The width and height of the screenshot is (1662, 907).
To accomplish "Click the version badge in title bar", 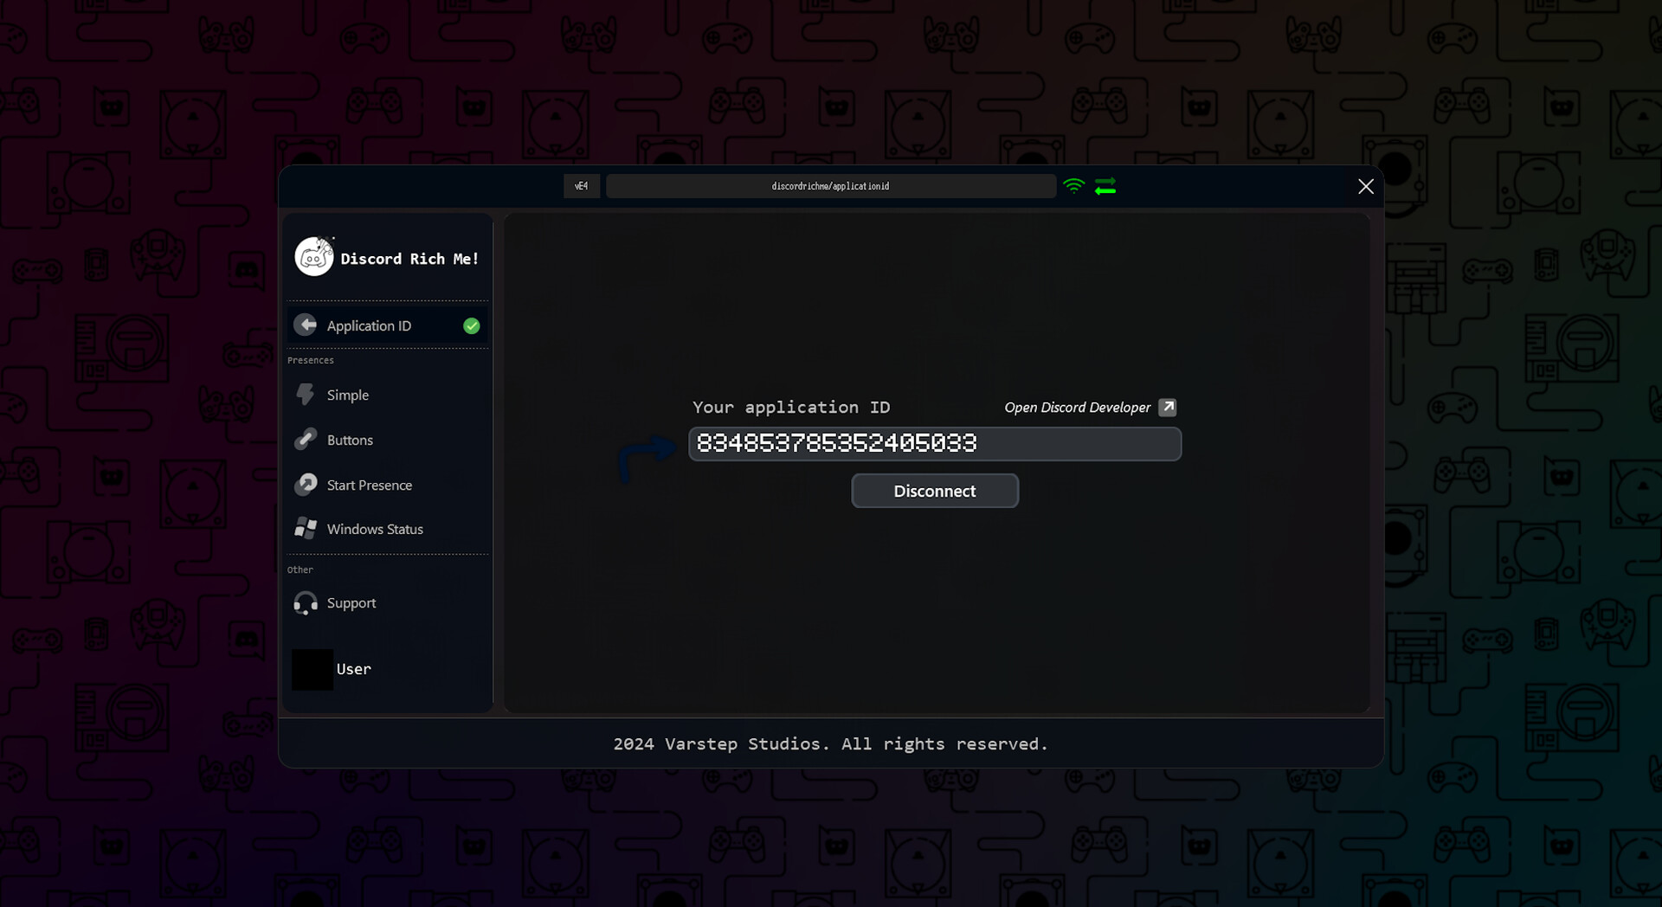I will pyautogui.click(x=582, y=186).
